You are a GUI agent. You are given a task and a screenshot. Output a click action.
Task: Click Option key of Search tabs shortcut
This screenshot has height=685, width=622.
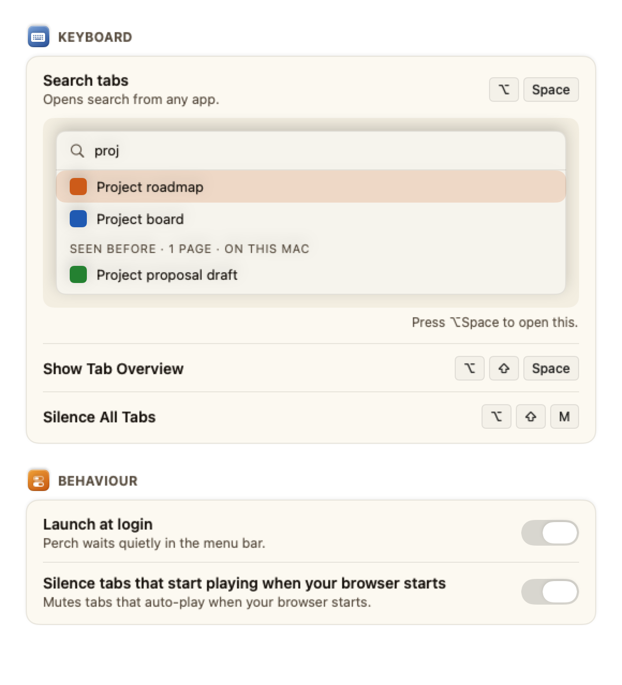point(504,90)
